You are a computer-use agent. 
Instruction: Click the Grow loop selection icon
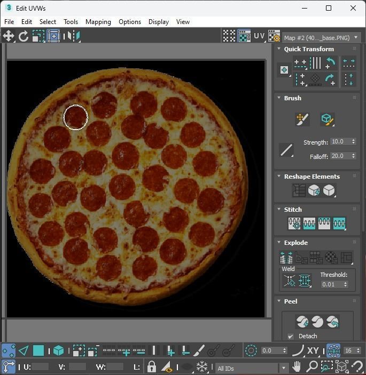click(124, 351)
